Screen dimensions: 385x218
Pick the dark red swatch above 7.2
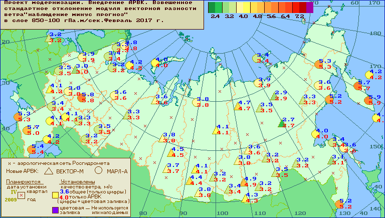(303, 8)
